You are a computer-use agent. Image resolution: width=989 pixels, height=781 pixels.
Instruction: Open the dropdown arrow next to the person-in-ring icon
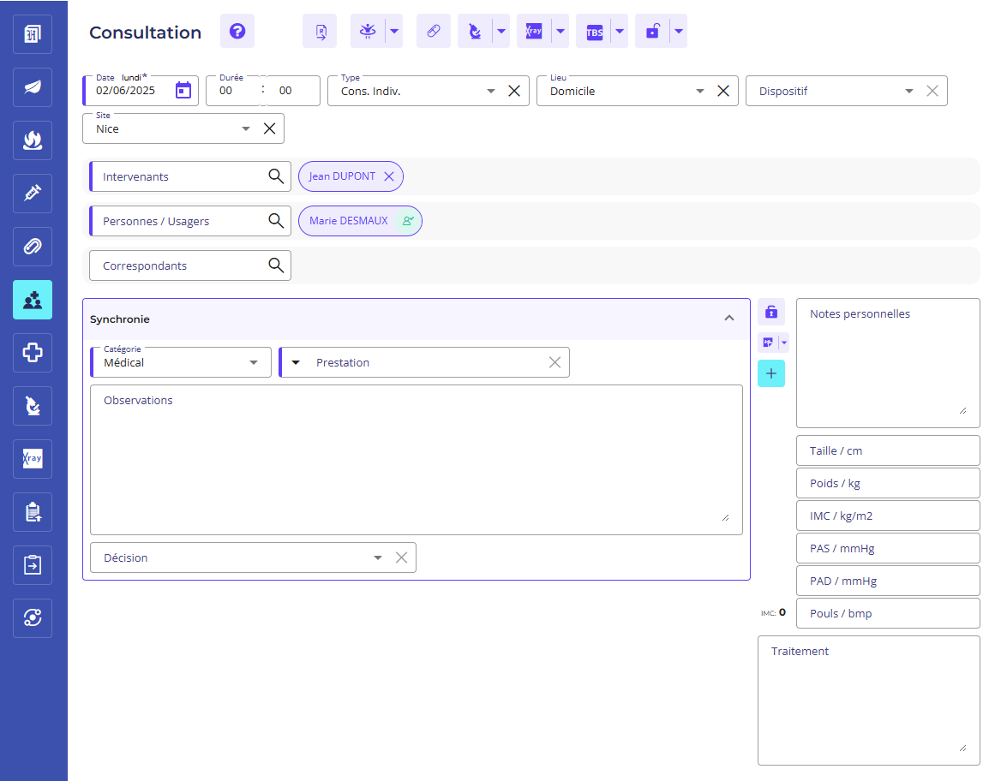coord(394,31)
